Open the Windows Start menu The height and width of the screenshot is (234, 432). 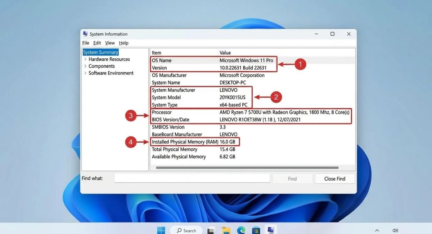coord(161,230)
